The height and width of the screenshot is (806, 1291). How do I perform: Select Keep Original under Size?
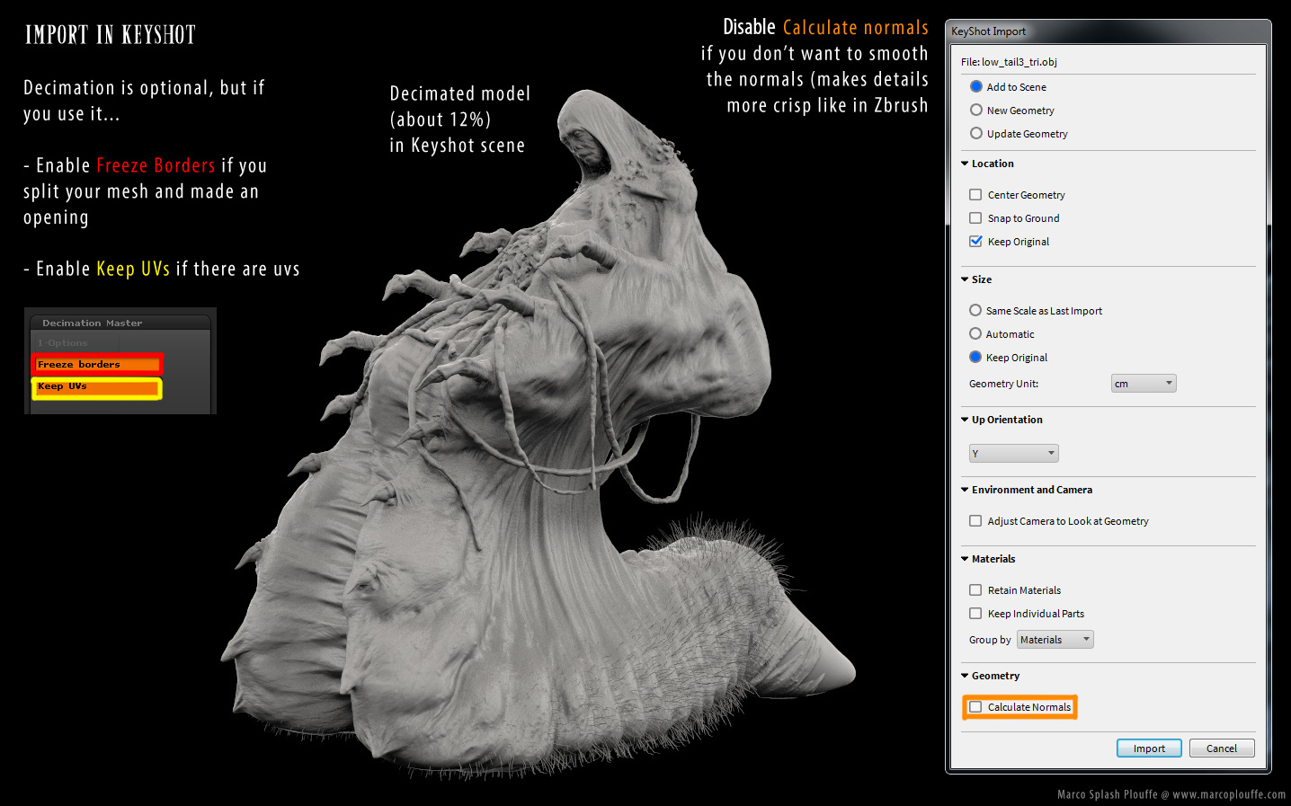(975, 358)
